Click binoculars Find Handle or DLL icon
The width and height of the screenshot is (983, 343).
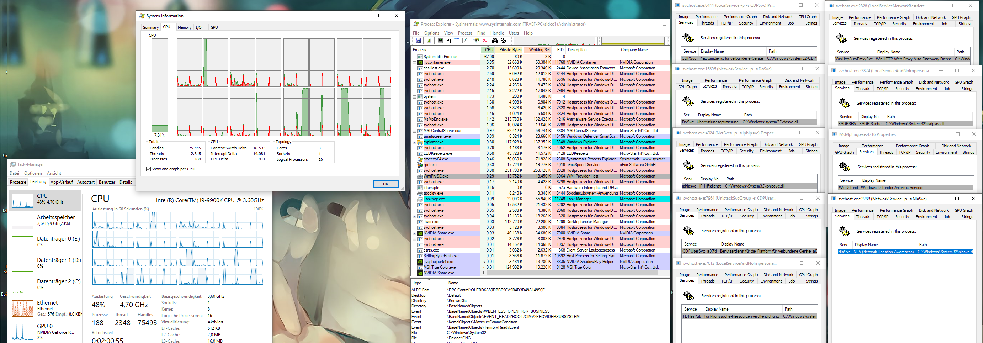(495, 41)
